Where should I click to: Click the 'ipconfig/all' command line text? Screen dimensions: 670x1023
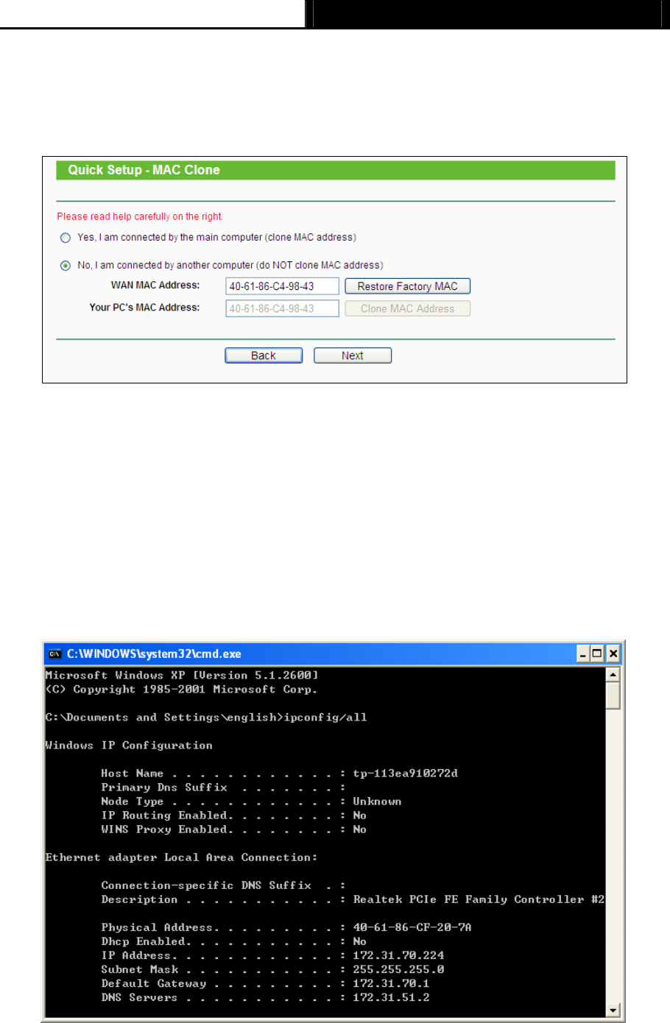325,718
